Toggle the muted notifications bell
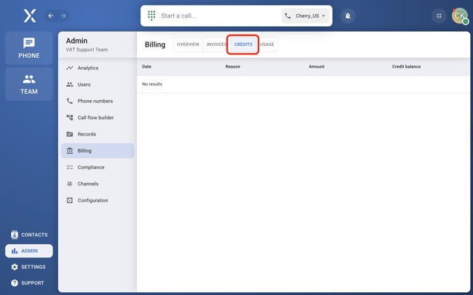 [x=348, y=16]
